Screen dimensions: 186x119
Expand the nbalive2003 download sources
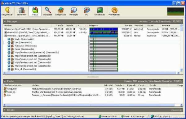[6, 32]
